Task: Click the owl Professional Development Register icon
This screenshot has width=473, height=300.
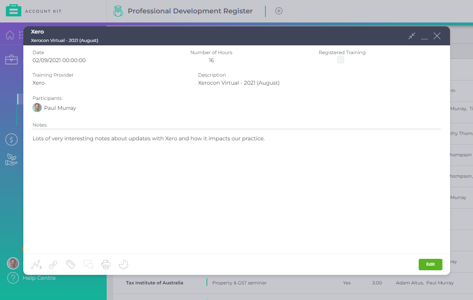Action: click(x=118, y=11)
